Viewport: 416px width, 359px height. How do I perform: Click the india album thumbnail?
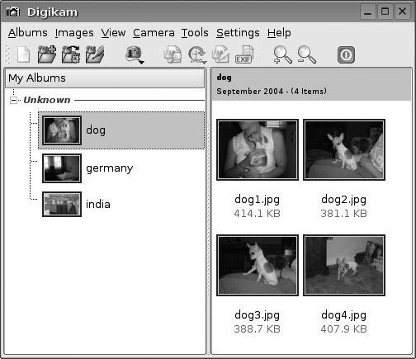pyautogui.click(x=62, y=205)
